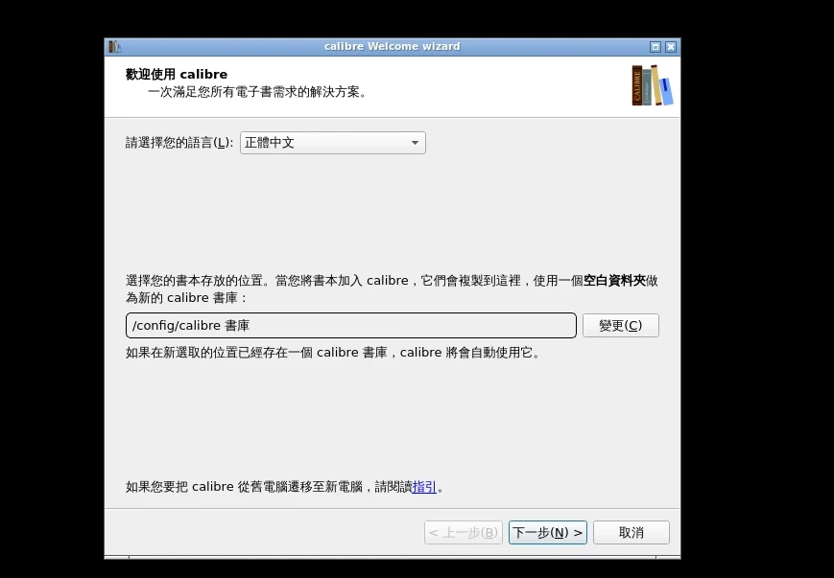Click the calibre Welcome wizard title text
This screenshot has width=834, height=578.
[x=392, y=47]
